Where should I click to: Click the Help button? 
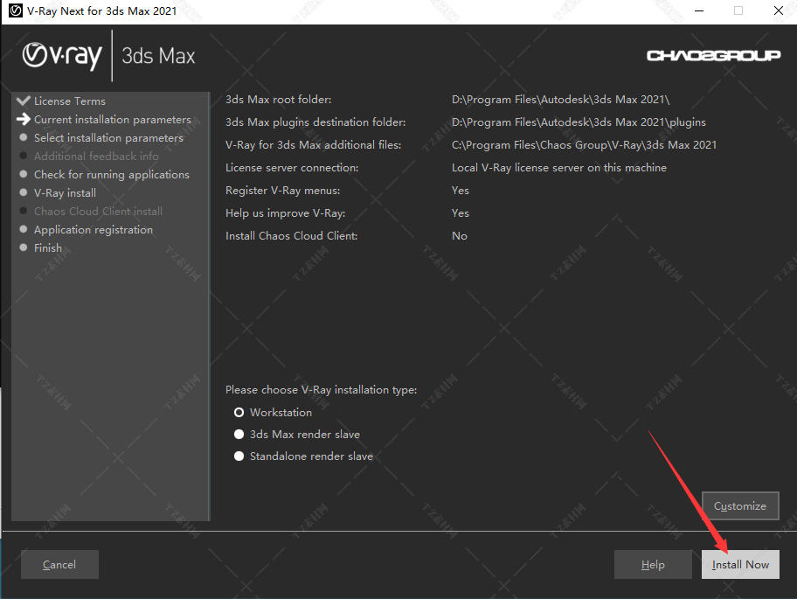653,564
